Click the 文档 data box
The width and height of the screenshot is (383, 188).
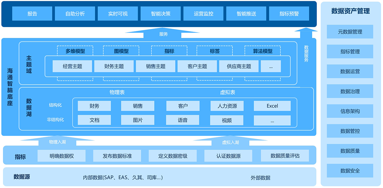[94, 120]
